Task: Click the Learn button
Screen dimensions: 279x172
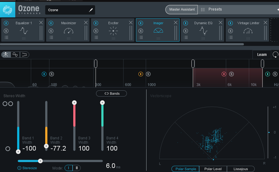Action: tap(262, 55)
